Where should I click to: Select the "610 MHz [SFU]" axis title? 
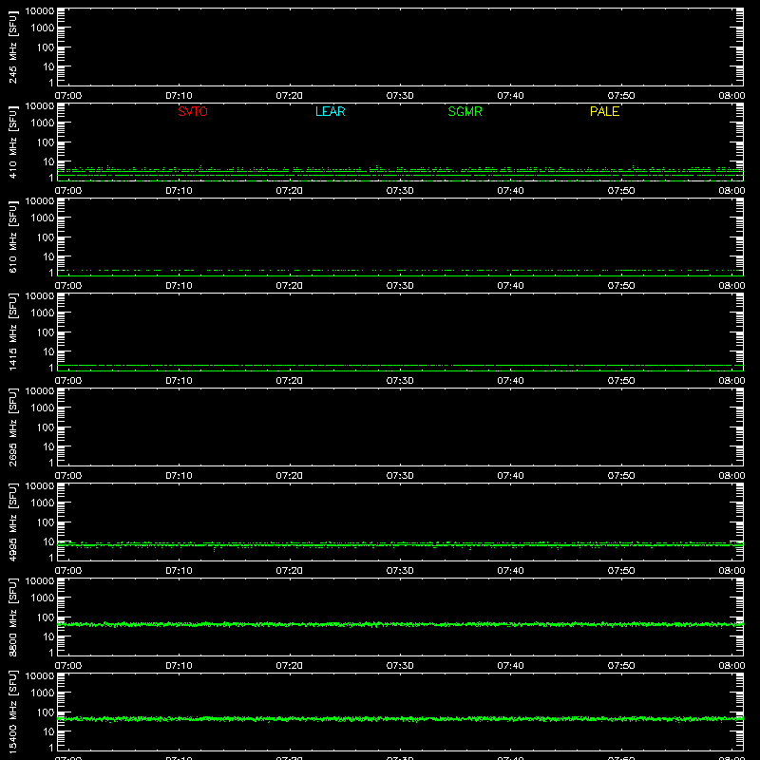tap(12, 237)
